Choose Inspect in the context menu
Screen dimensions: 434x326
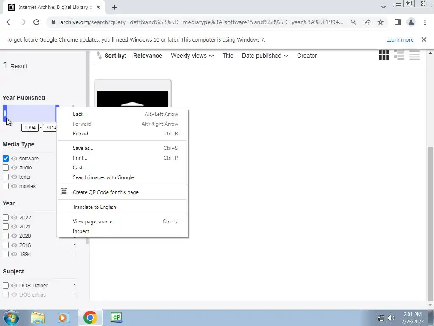pos(122,231)
